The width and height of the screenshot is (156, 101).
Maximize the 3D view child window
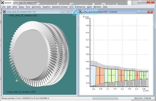(x=68, y=12)
